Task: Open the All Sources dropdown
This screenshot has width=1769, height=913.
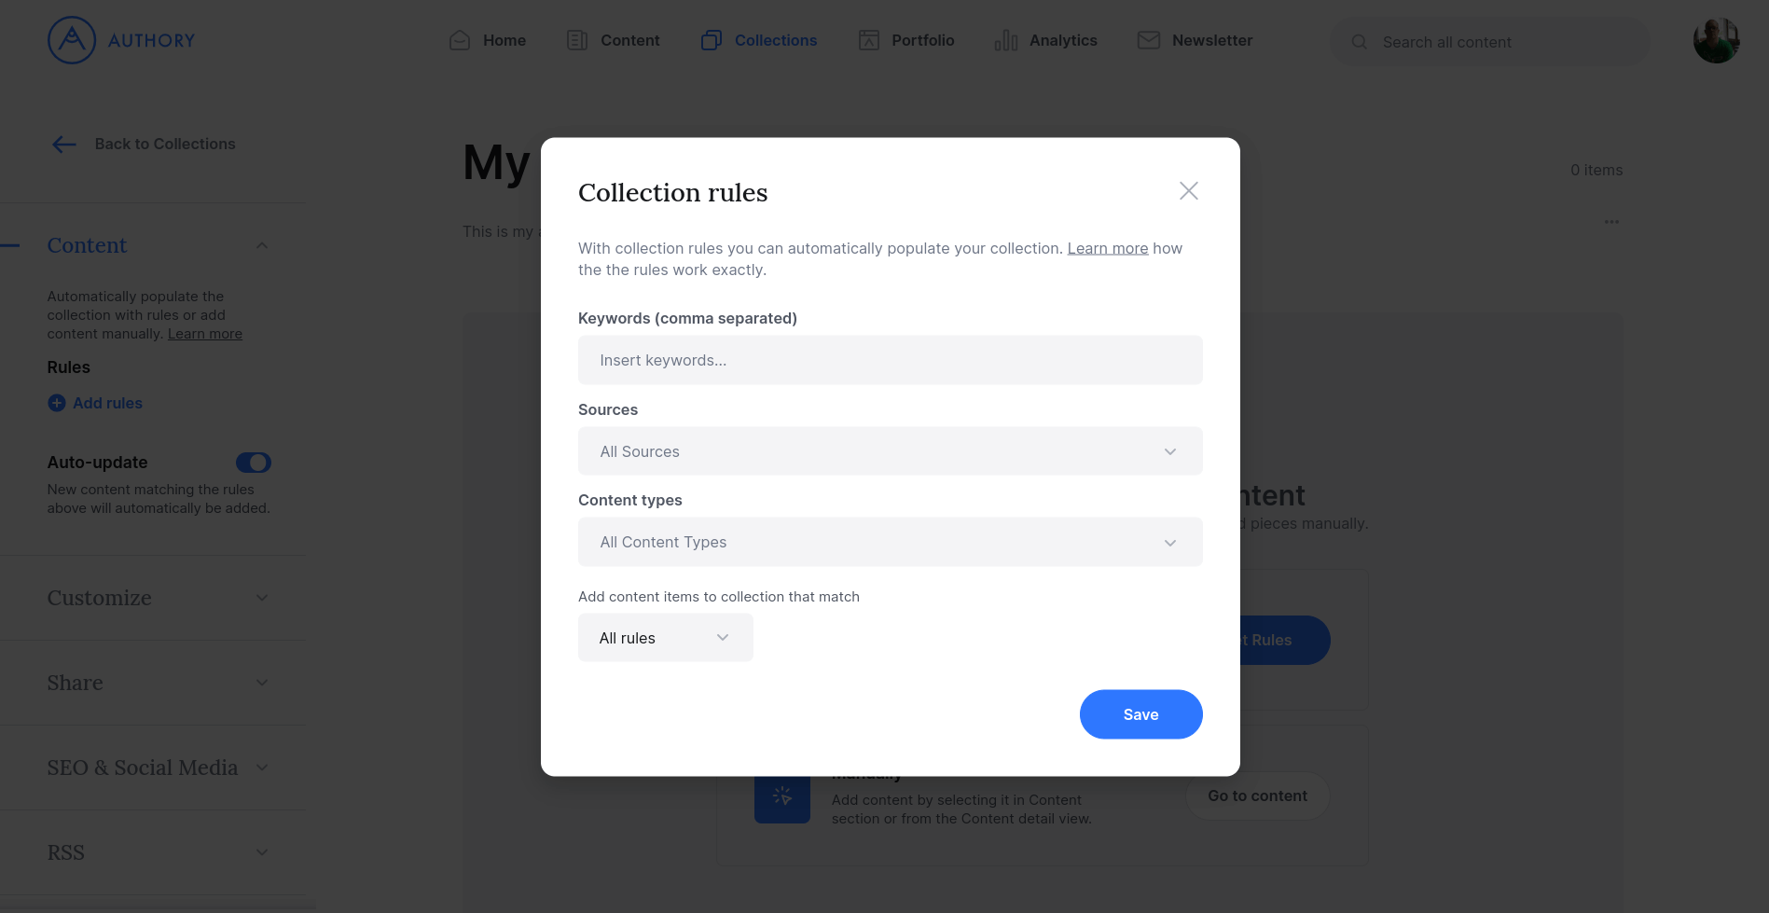Action: pos(890,451)
